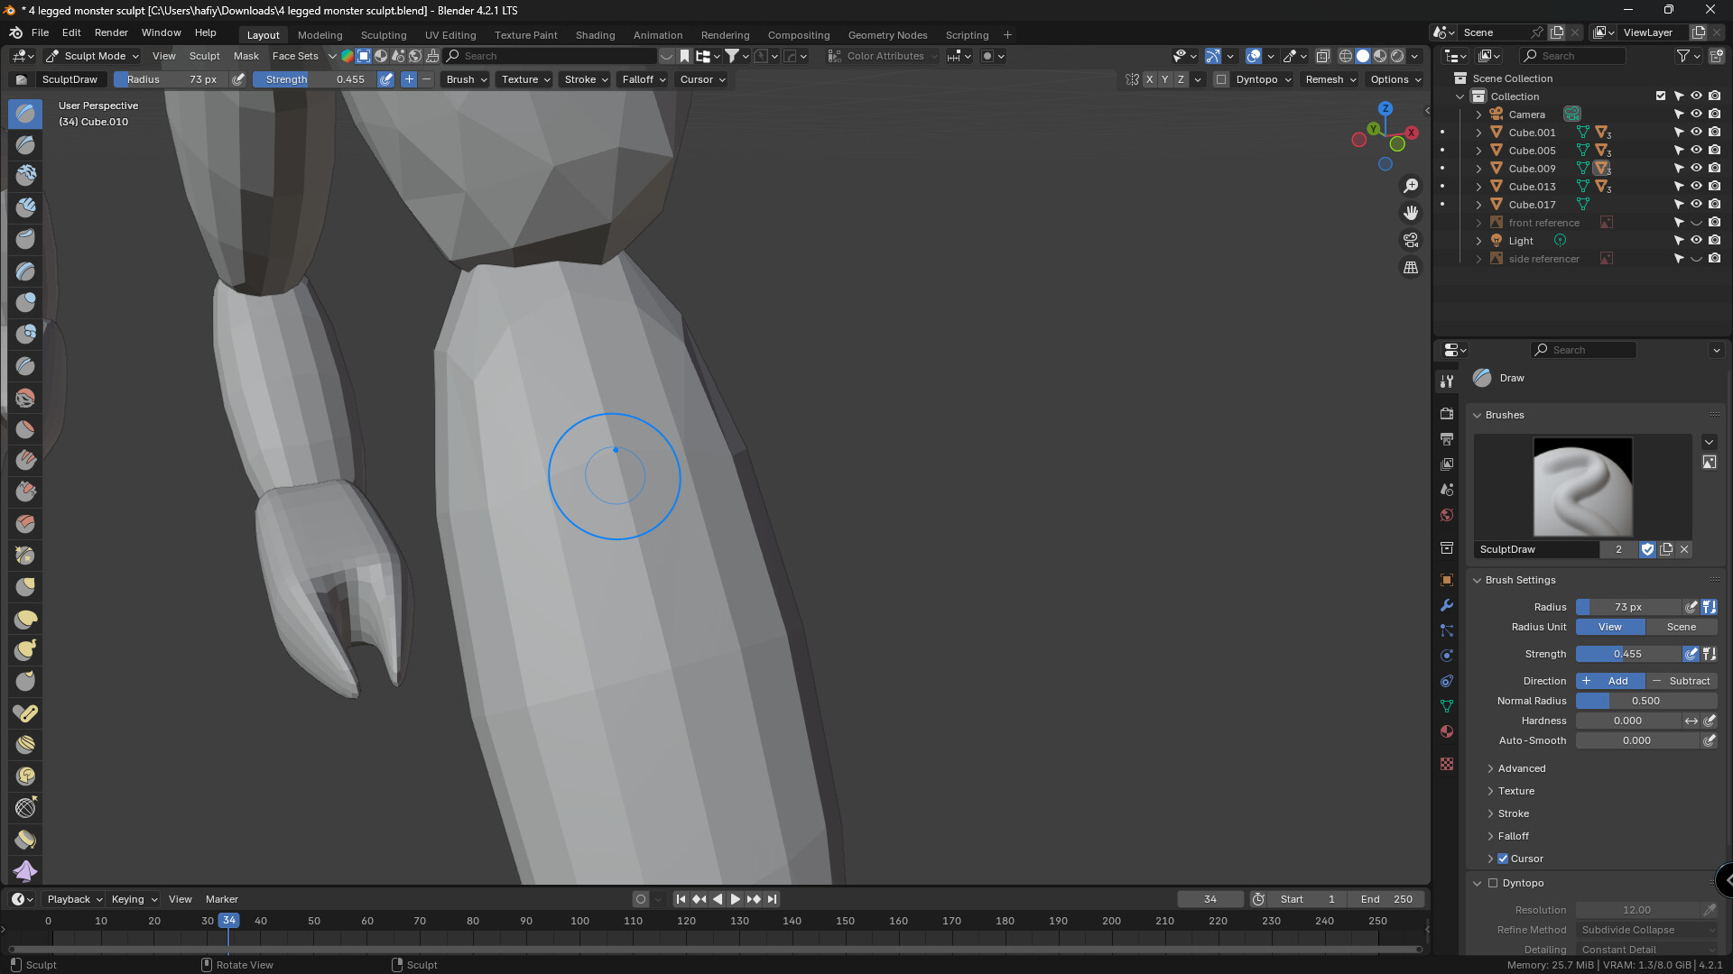Viewport: 1733px width, 974px height.
Task: Open the Output properties tab
Action: point(1447,438)
